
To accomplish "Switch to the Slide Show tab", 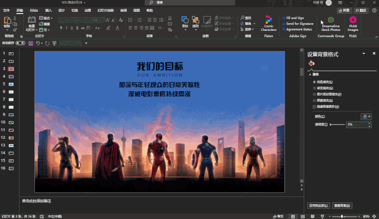I will (106, 11).
